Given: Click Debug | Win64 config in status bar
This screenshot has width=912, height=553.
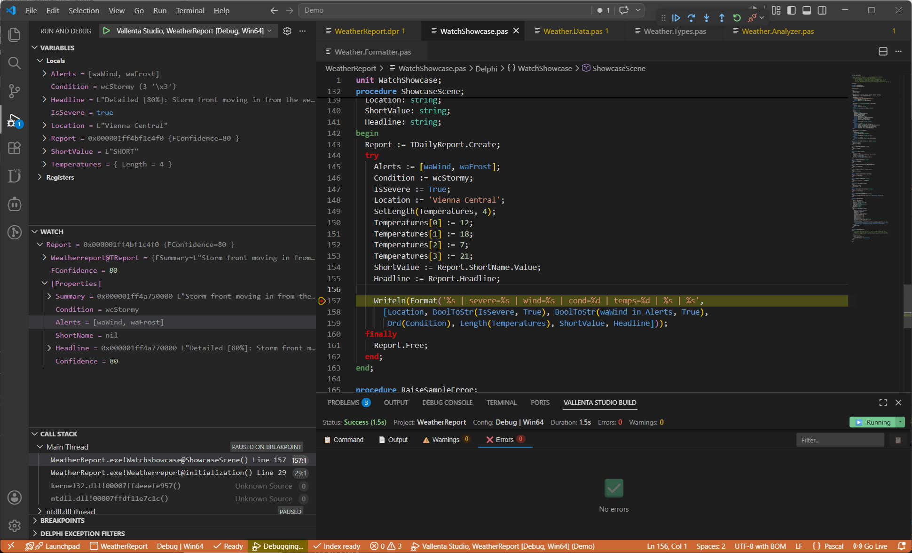Looking at the screenshot, I should [180, 546].
